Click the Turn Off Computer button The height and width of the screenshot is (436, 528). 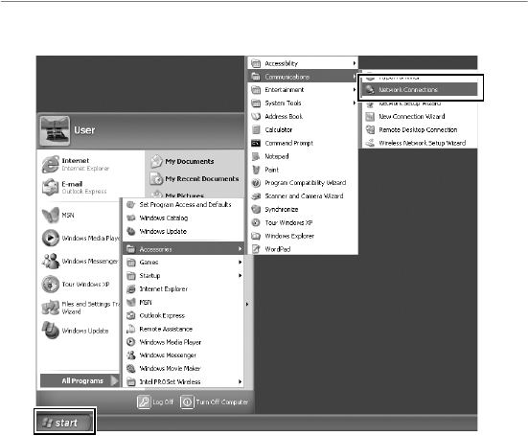[215, 402]
